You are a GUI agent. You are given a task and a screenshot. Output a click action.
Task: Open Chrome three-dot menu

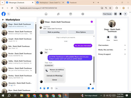click(x=128, y=8)
